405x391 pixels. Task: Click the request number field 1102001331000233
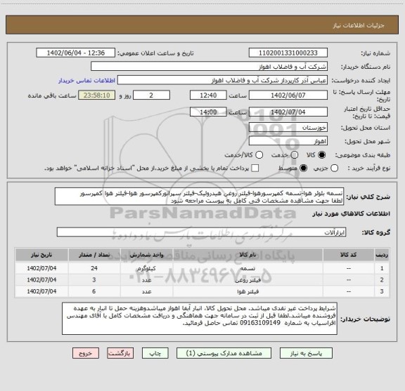(288, 53)
